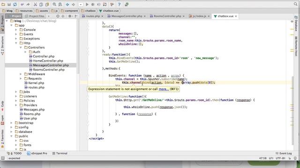Click the Undo arrow icon
This screenshot has height=168, width=300.
coord(22,4)
